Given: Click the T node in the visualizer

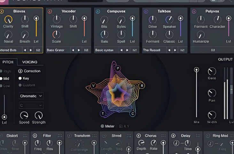Looking at the screenshot, I should 103,114.
